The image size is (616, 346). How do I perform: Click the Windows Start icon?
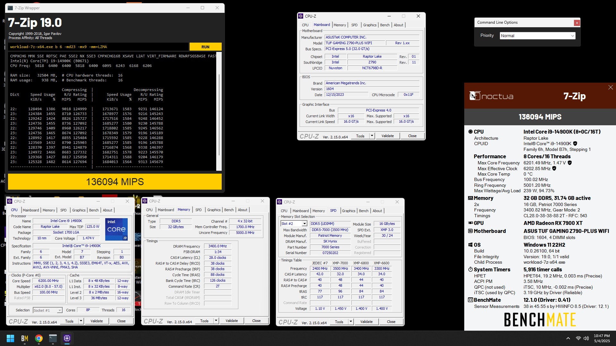10,338
